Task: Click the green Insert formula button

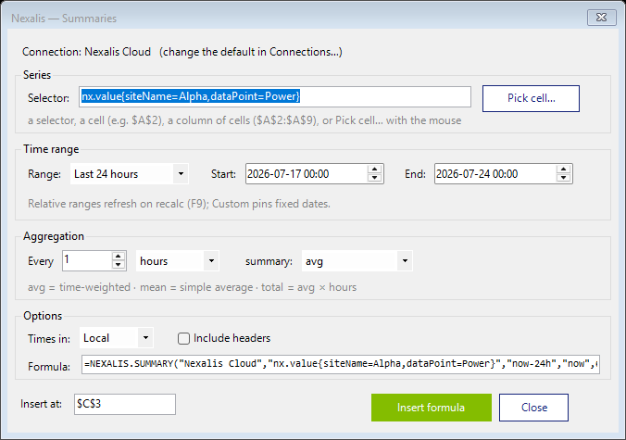Action: (x=432, y=408)
